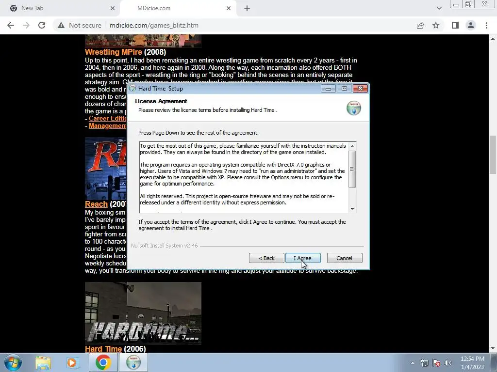Click the NSIS installer icon in header
Image resolution: width=497 pixels, height=372 pixels.
click(353, 108)
